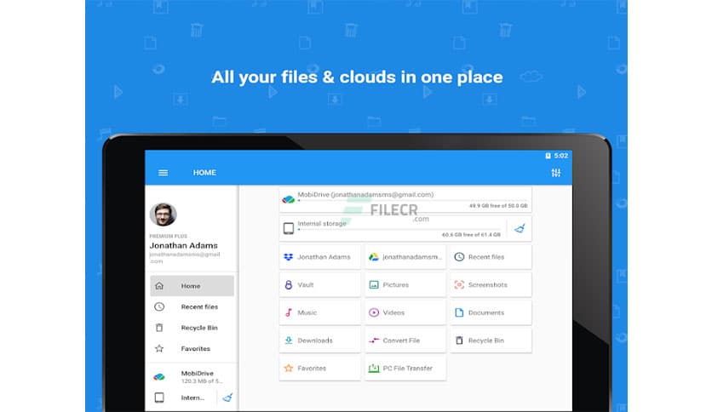Launch storage cleaner broom beside Internal storage

coord(520,228)
